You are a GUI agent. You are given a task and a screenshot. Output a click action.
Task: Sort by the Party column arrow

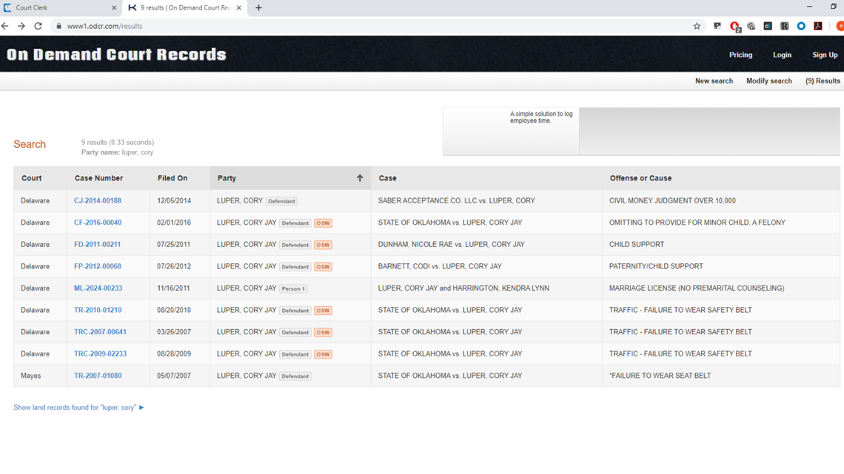[x=360, y=178]
